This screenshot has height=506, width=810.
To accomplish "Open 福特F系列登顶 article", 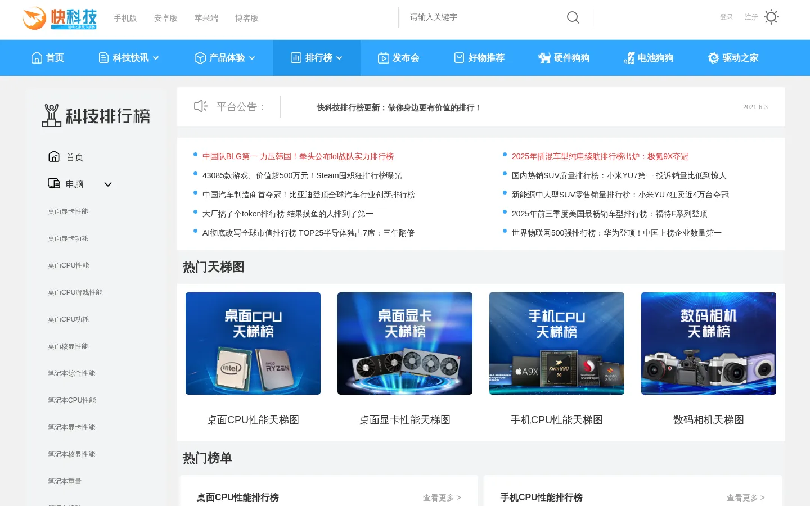I will pos(610,214).
